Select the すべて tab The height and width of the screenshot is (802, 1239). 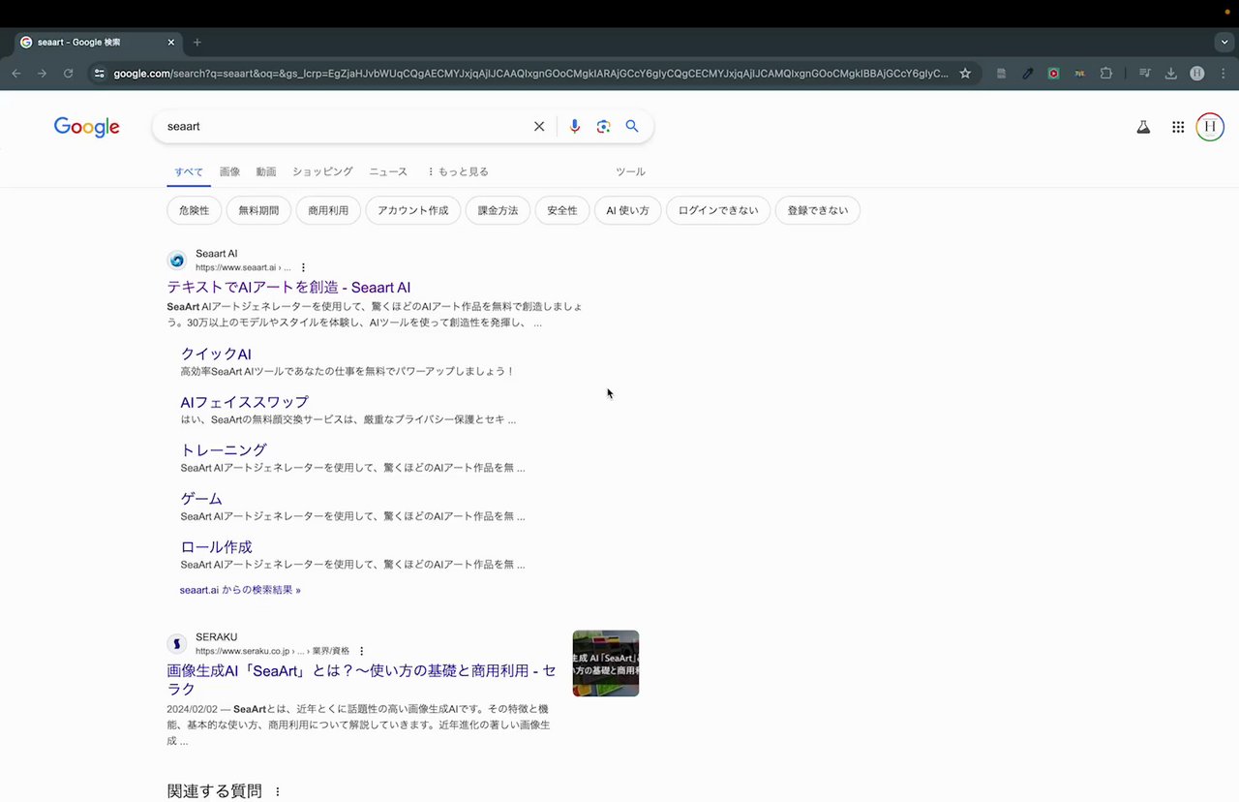189,171
